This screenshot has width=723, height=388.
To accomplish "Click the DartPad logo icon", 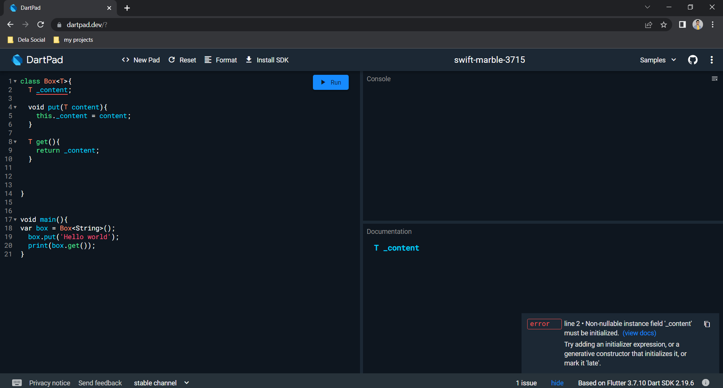I will [x=17, y=60].
